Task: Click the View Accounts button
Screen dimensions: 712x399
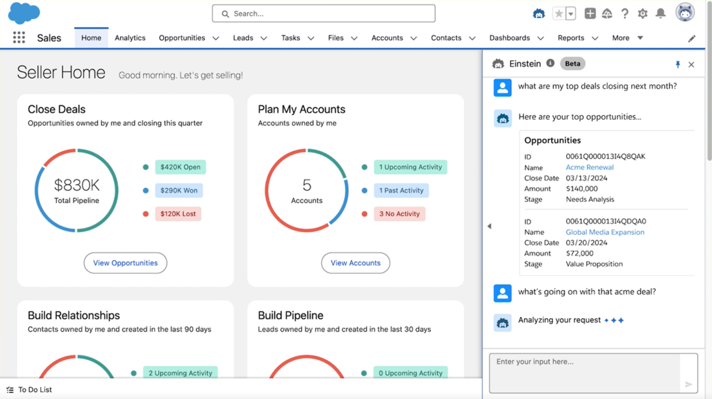Action: pos(355,263)
